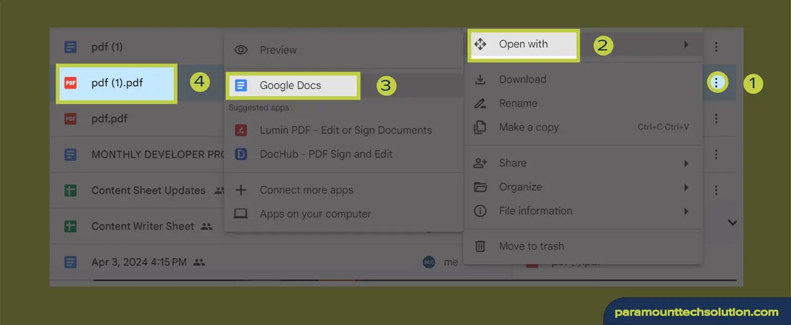
Task: Click the owner avatar beside 'me'
Action: (x=429, y=262)
